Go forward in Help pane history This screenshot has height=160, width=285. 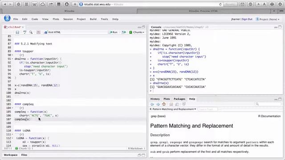[158, 104]
